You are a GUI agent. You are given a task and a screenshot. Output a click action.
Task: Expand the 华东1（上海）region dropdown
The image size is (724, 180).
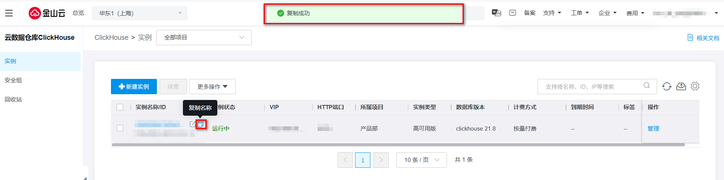point(140,13)
